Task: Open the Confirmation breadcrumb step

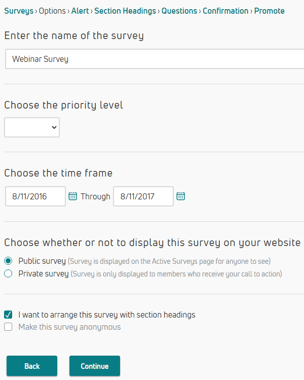Action: tap(225, 11)
